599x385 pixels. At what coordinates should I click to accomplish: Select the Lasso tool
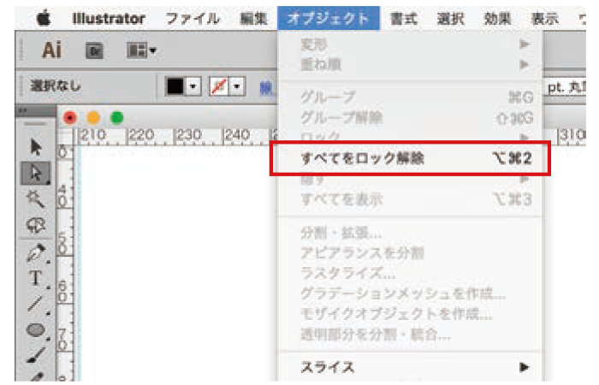pos(36,225)
